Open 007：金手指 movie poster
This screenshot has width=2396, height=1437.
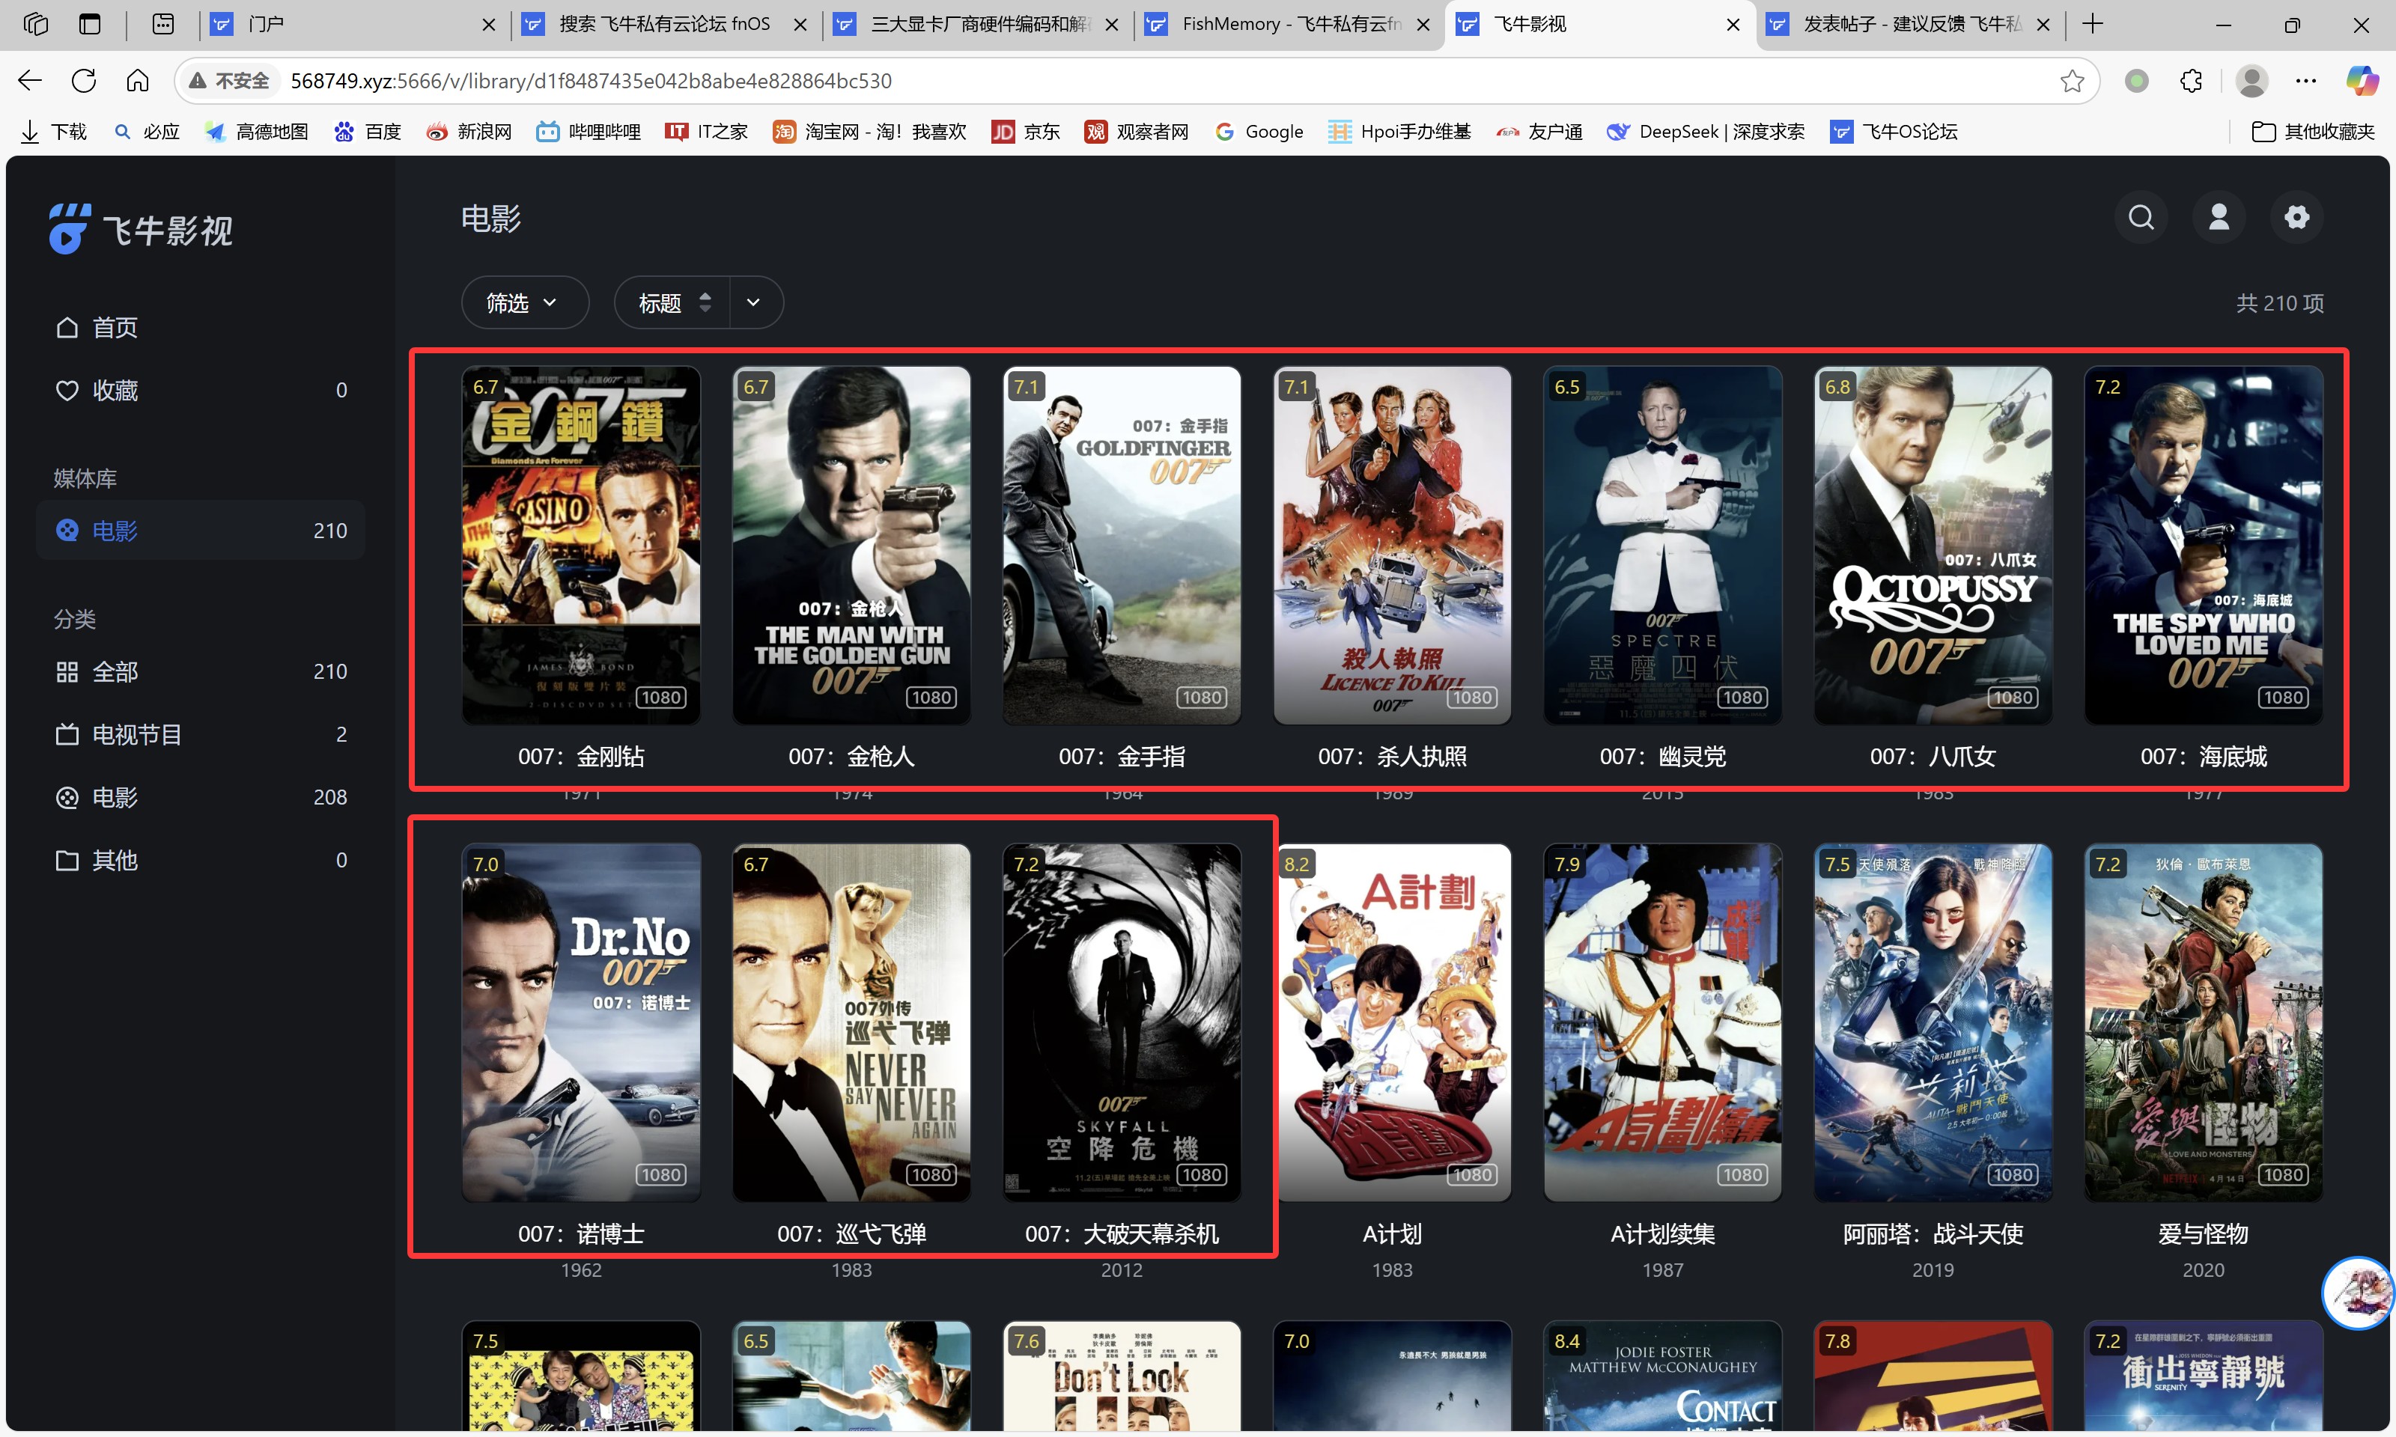click(x=1122, y=545)
